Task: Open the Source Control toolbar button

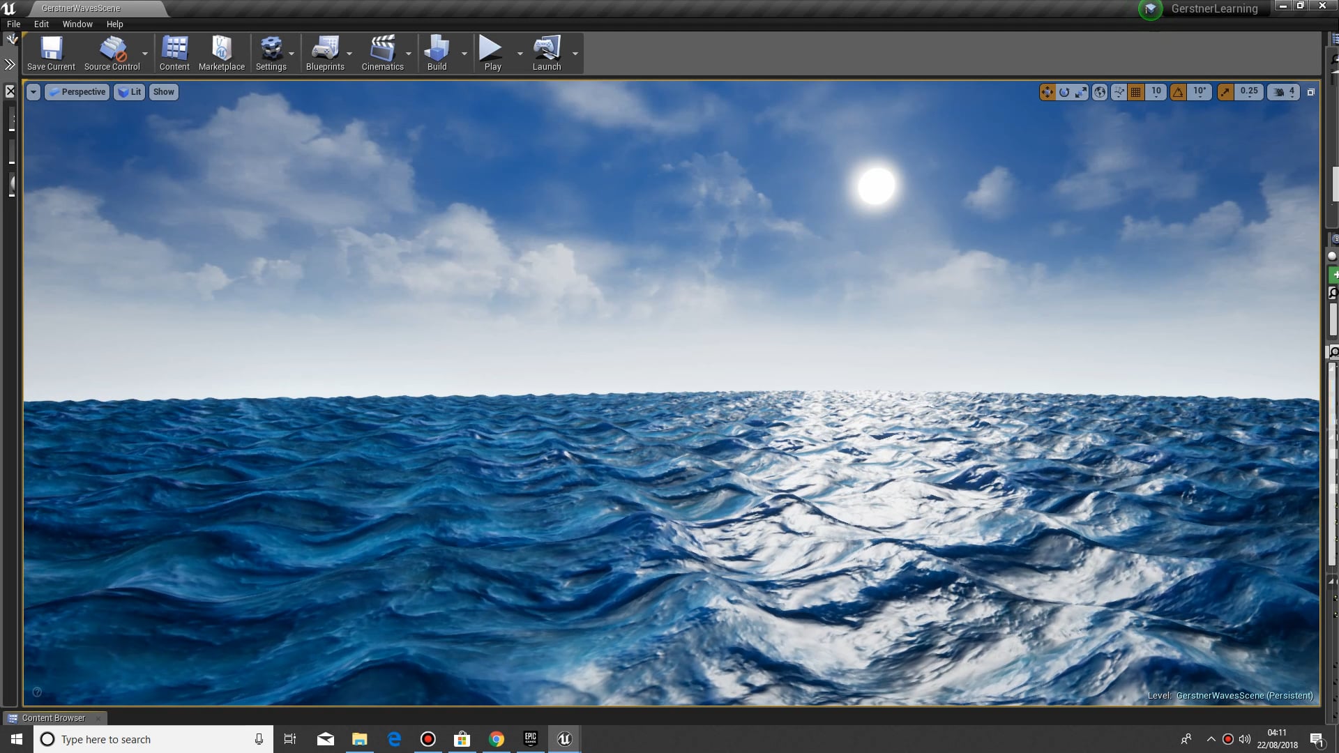Action: (x=112, y=53)
